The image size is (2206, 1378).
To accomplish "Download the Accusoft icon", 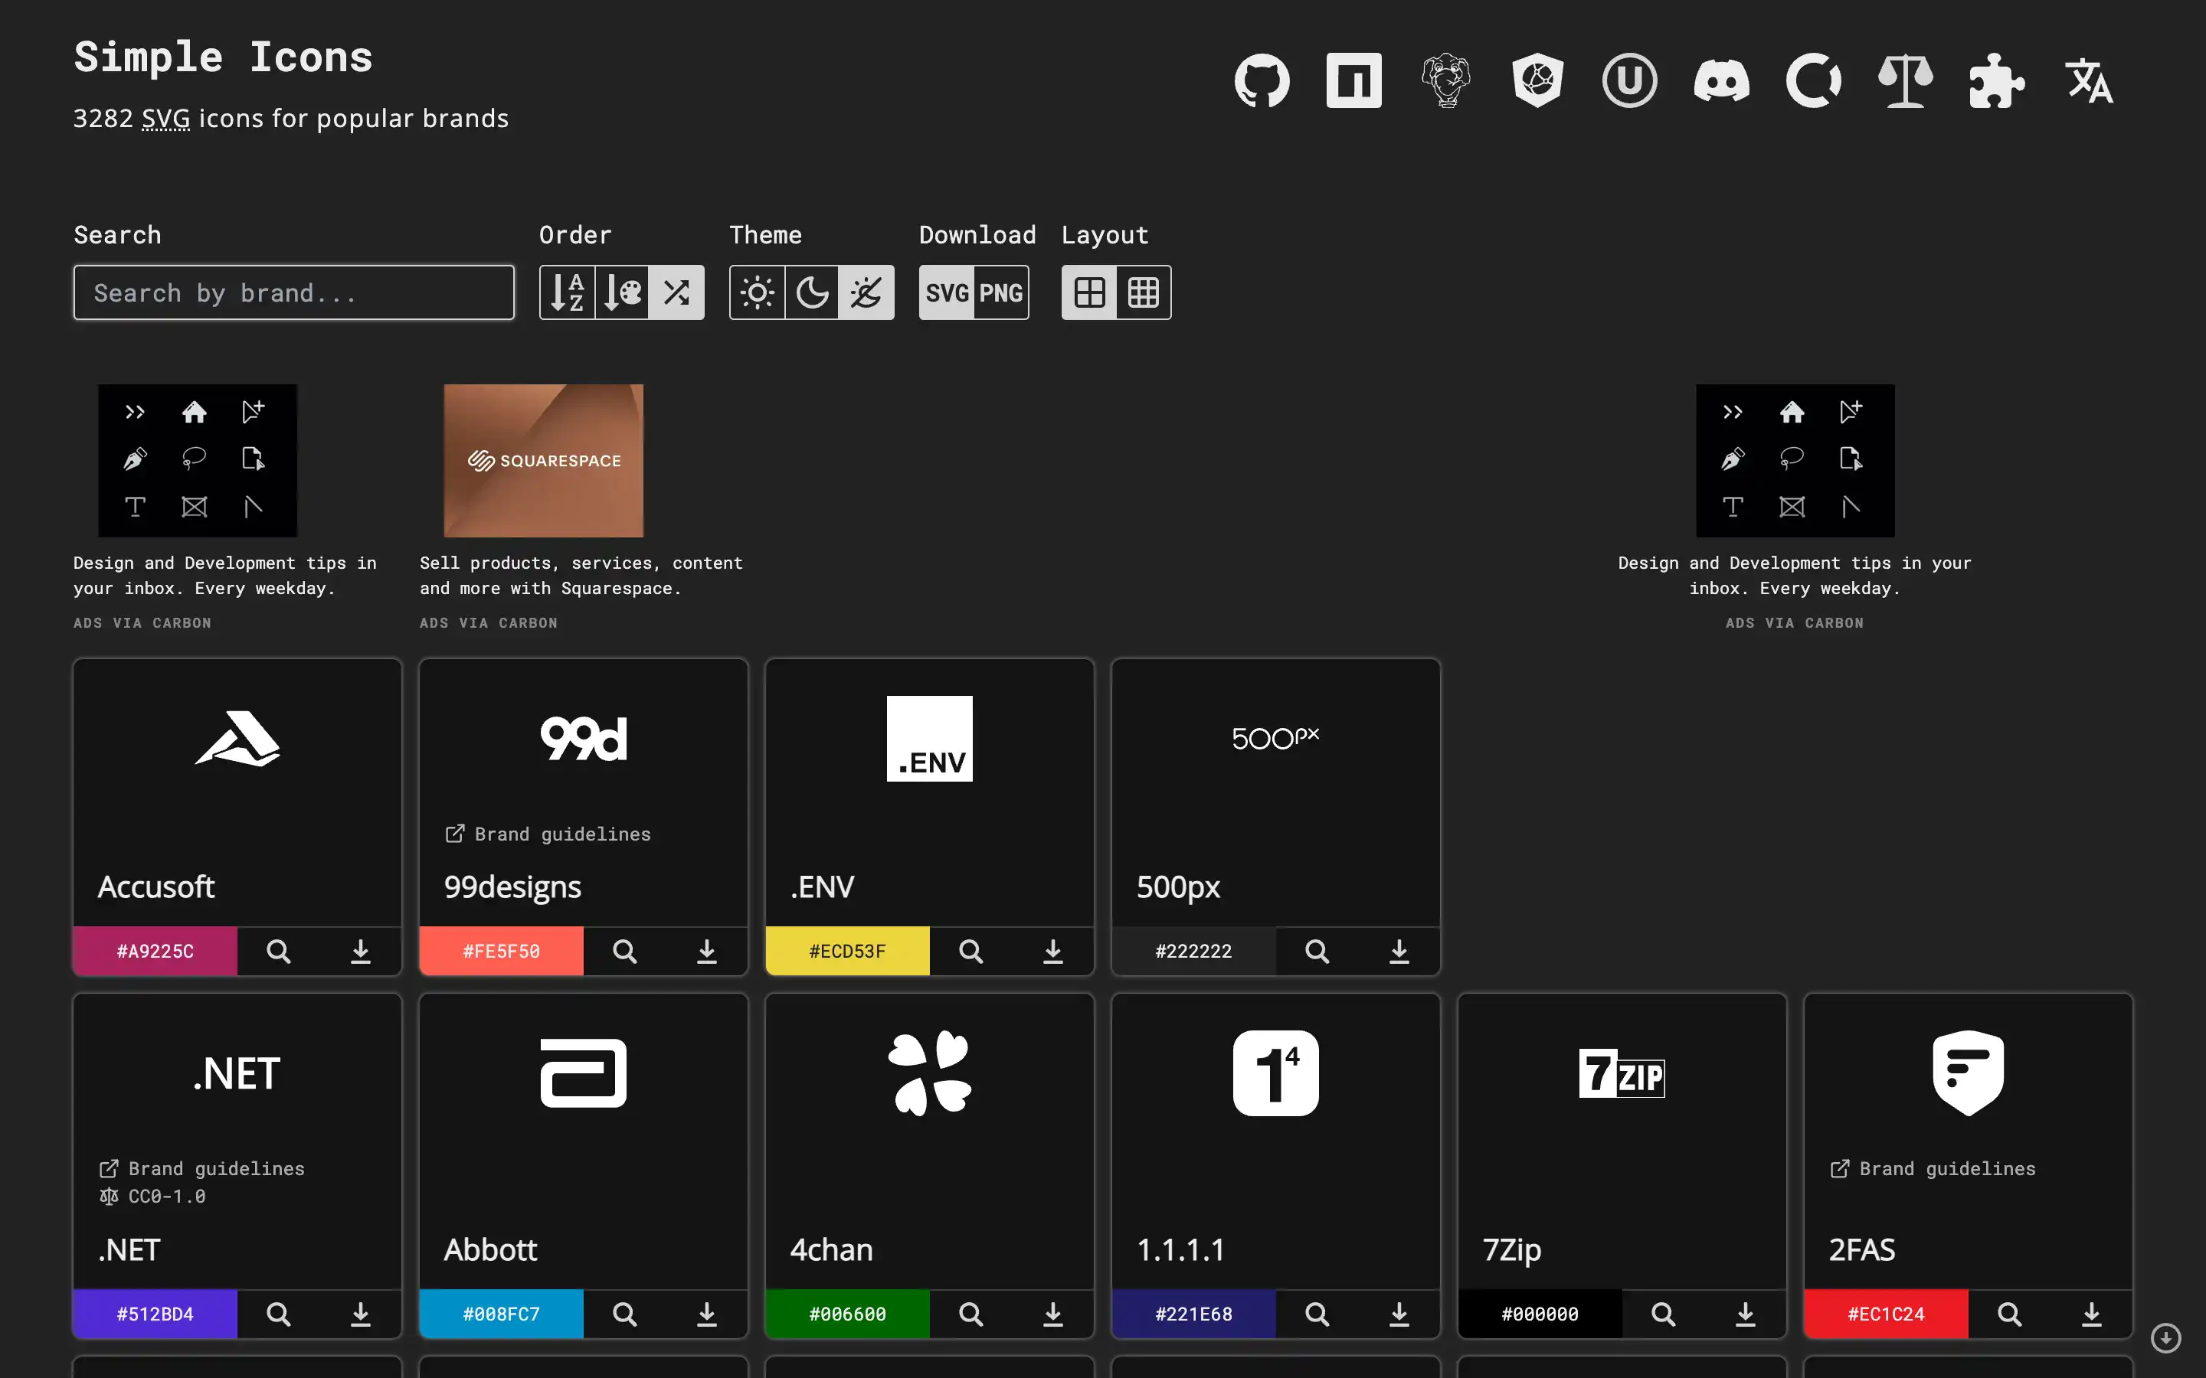I will click(360, 952).
